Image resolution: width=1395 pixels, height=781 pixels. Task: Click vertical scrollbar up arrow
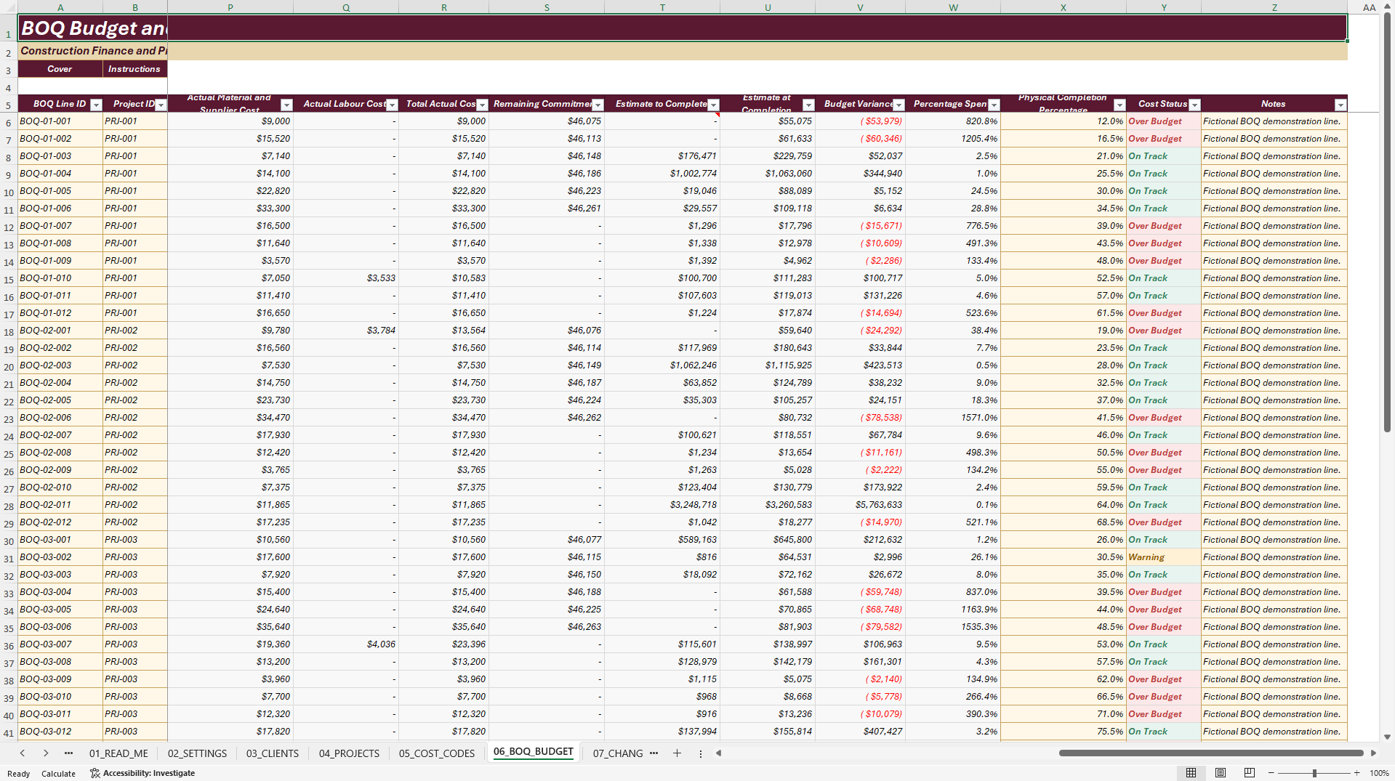(1388, 7)
